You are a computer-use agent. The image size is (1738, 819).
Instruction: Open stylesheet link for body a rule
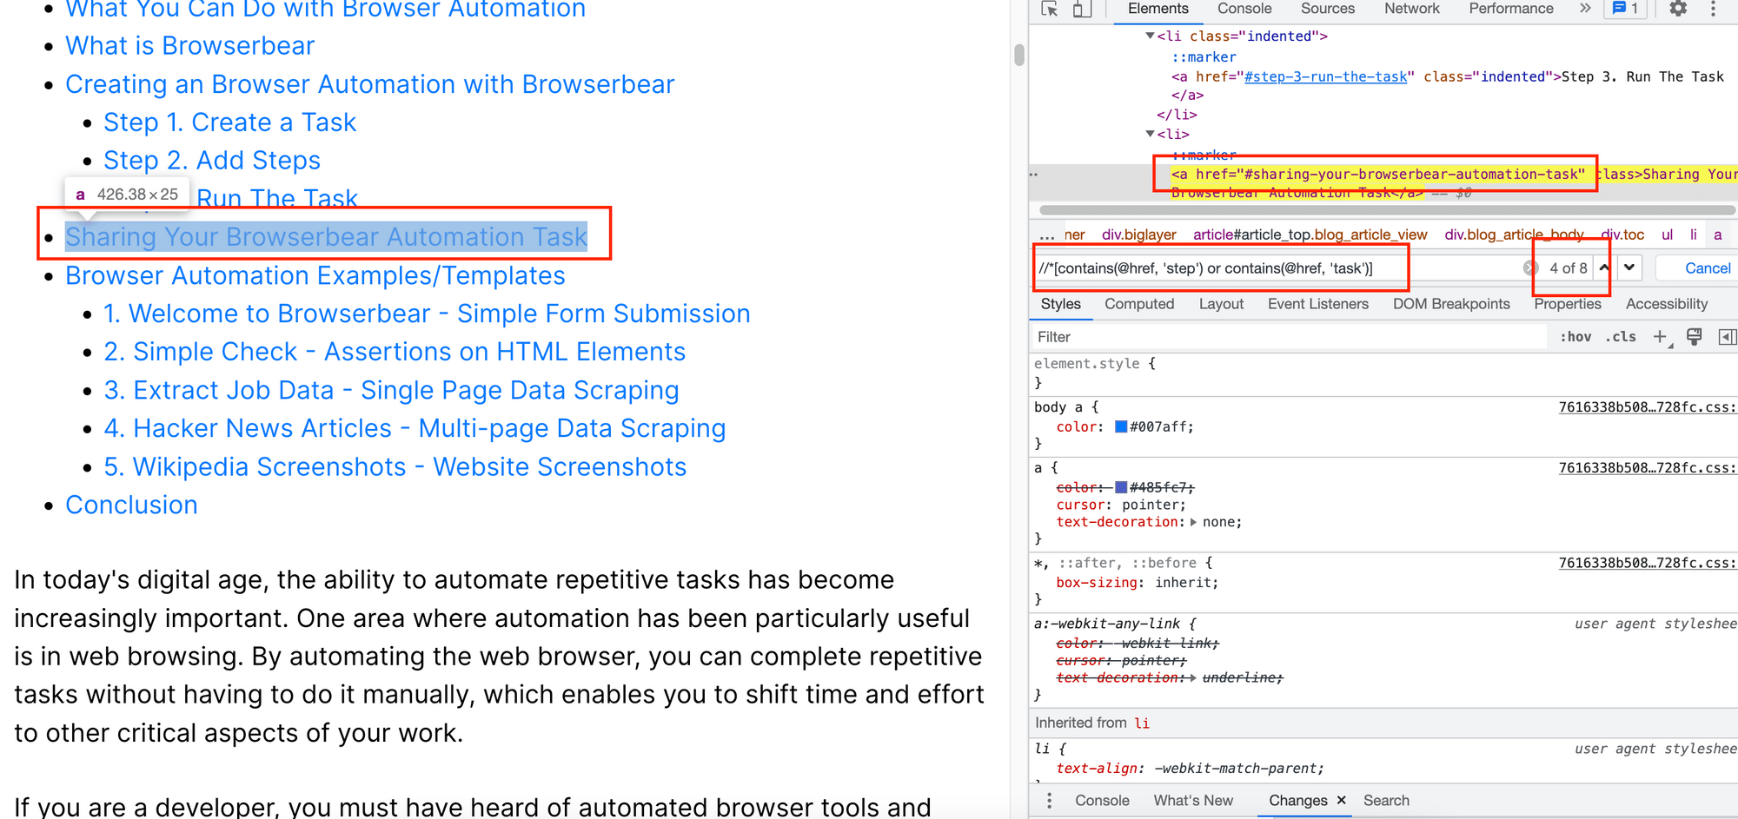tap(1648, 407)
